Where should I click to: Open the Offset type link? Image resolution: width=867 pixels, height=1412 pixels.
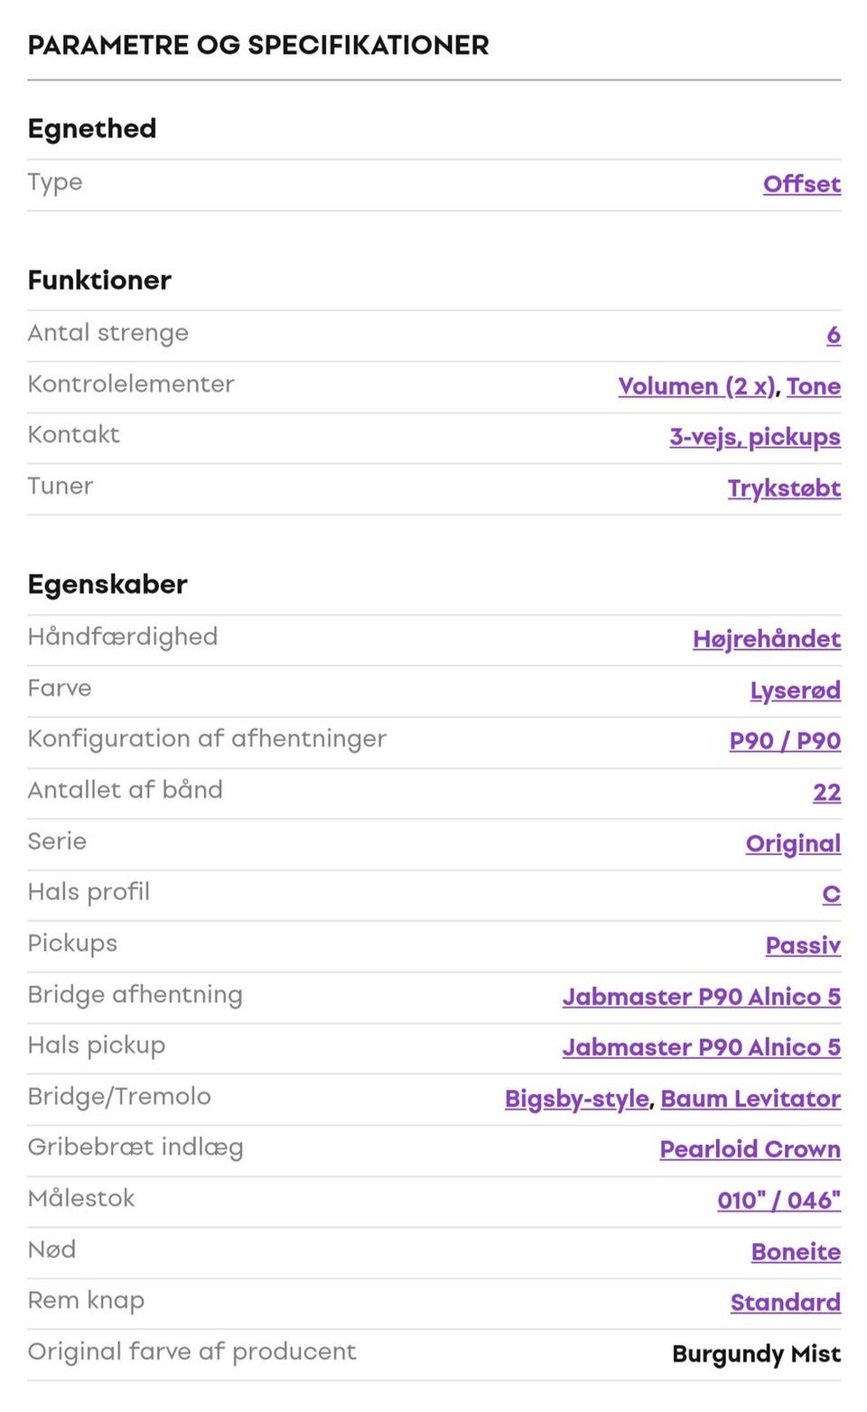click(x=801, y=184)
